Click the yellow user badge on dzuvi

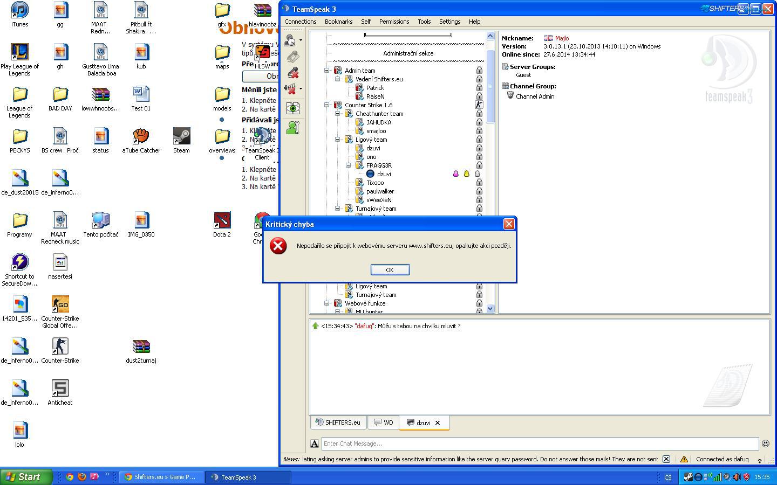coord(467,174)
